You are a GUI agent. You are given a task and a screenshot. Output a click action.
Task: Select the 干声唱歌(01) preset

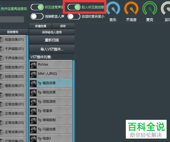click(13, 49)
